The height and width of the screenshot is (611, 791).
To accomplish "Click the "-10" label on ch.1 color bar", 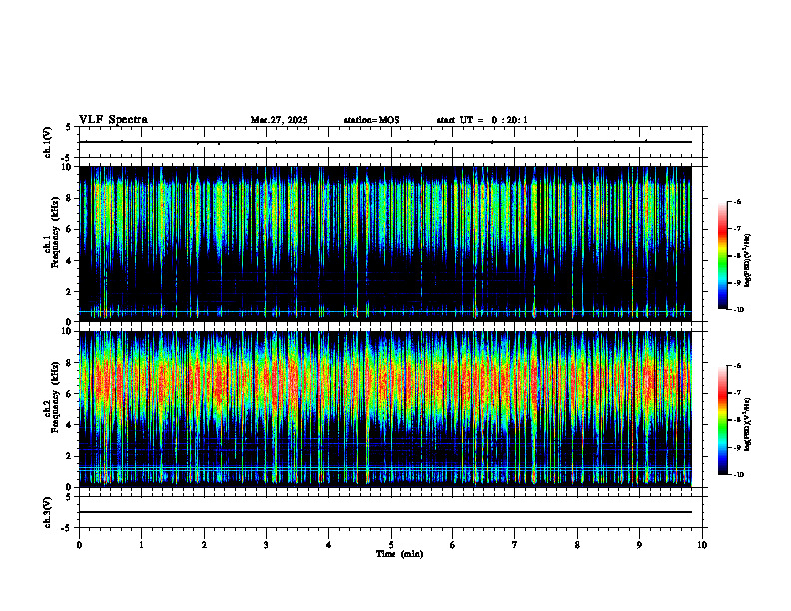I will pyautogui.click(x=739, y=310).
